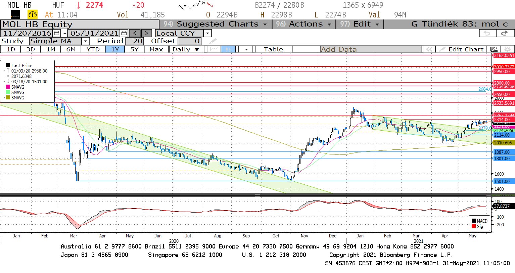The image size is (515, 273).
Task: Open the 94) Suggested Charts menu
Action: (215, 24)
